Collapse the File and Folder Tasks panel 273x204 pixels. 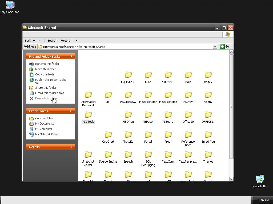click(71, 56)
